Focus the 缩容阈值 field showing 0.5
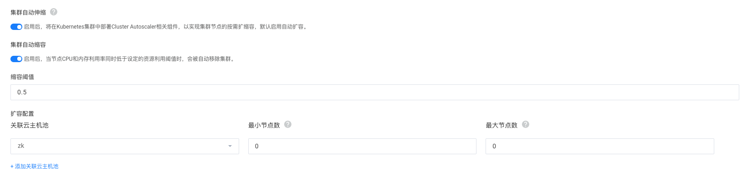This screenshot has height=176, width=747. tap(375, 92)
